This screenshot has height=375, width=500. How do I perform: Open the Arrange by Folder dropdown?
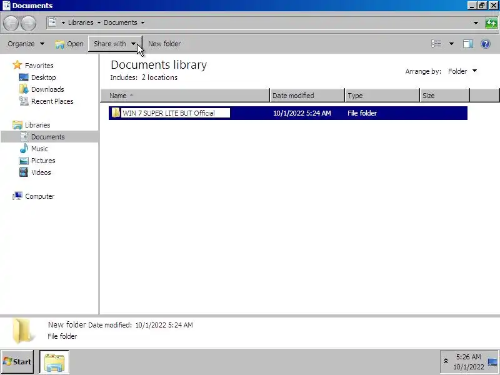tap(462, 71)
